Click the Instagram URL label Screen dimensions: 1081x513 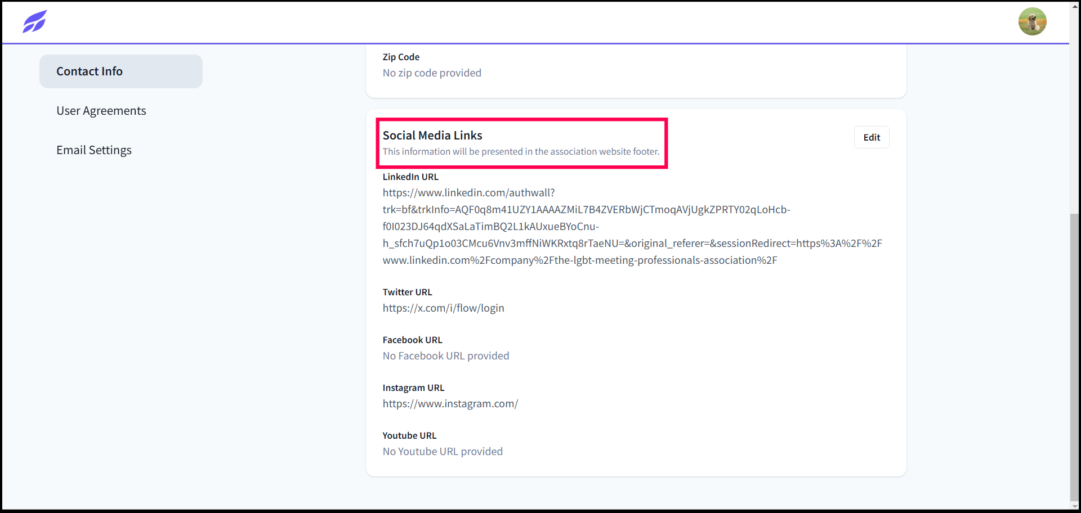pyautogui.click(x=414, y=388)
